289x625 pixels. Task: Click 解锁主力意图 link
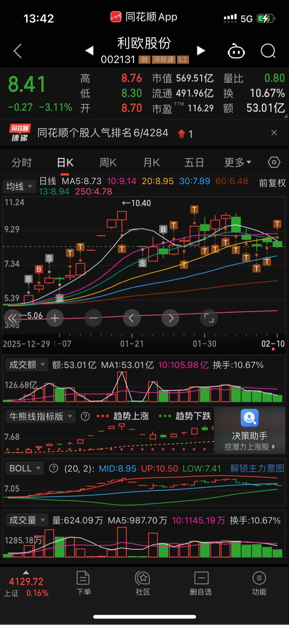pos(257,468)
